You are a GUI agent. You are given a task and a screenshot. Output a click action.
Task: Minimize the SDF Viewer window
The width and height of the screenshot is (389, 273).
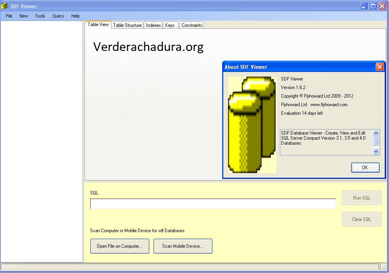pyautogui.click(x=364, y=6)
